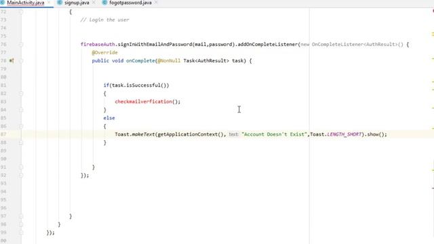Viewport: 434px width, 244px height.
Task: Click the @NonNull annotation
Action: point(169,60)
